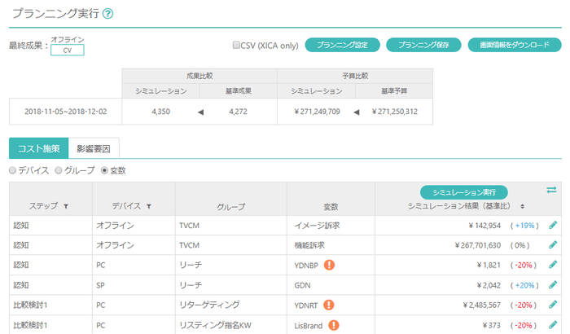Click the swap arrows icon above results column
This screenshot has width=570, height=334.
tap(551, 190)
